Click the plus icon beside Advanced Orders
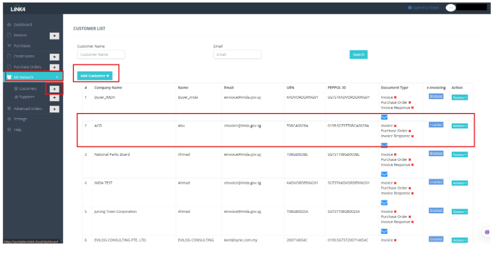The image size is (492, 254). [54, 109]
